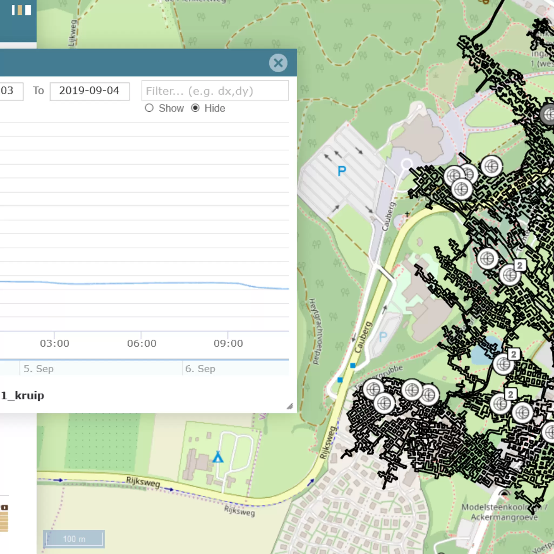Image resolution: width=554 pixels, height=554 pixels.
Task: Open the uppermost cluster badge 2
Action: 520,265
